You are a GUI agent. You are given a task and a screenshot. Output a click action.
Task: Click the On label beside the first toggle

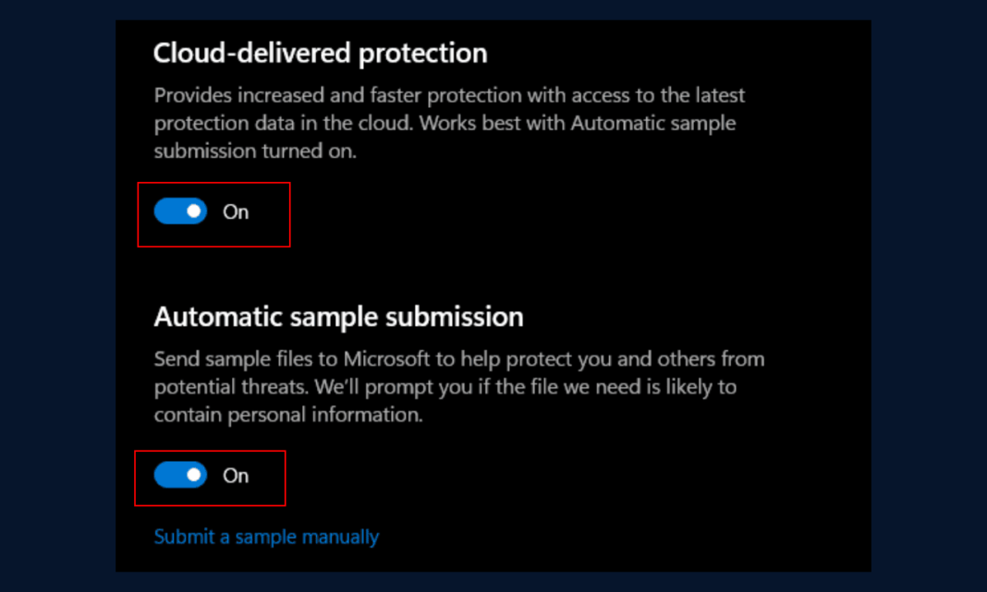(235, 211)
